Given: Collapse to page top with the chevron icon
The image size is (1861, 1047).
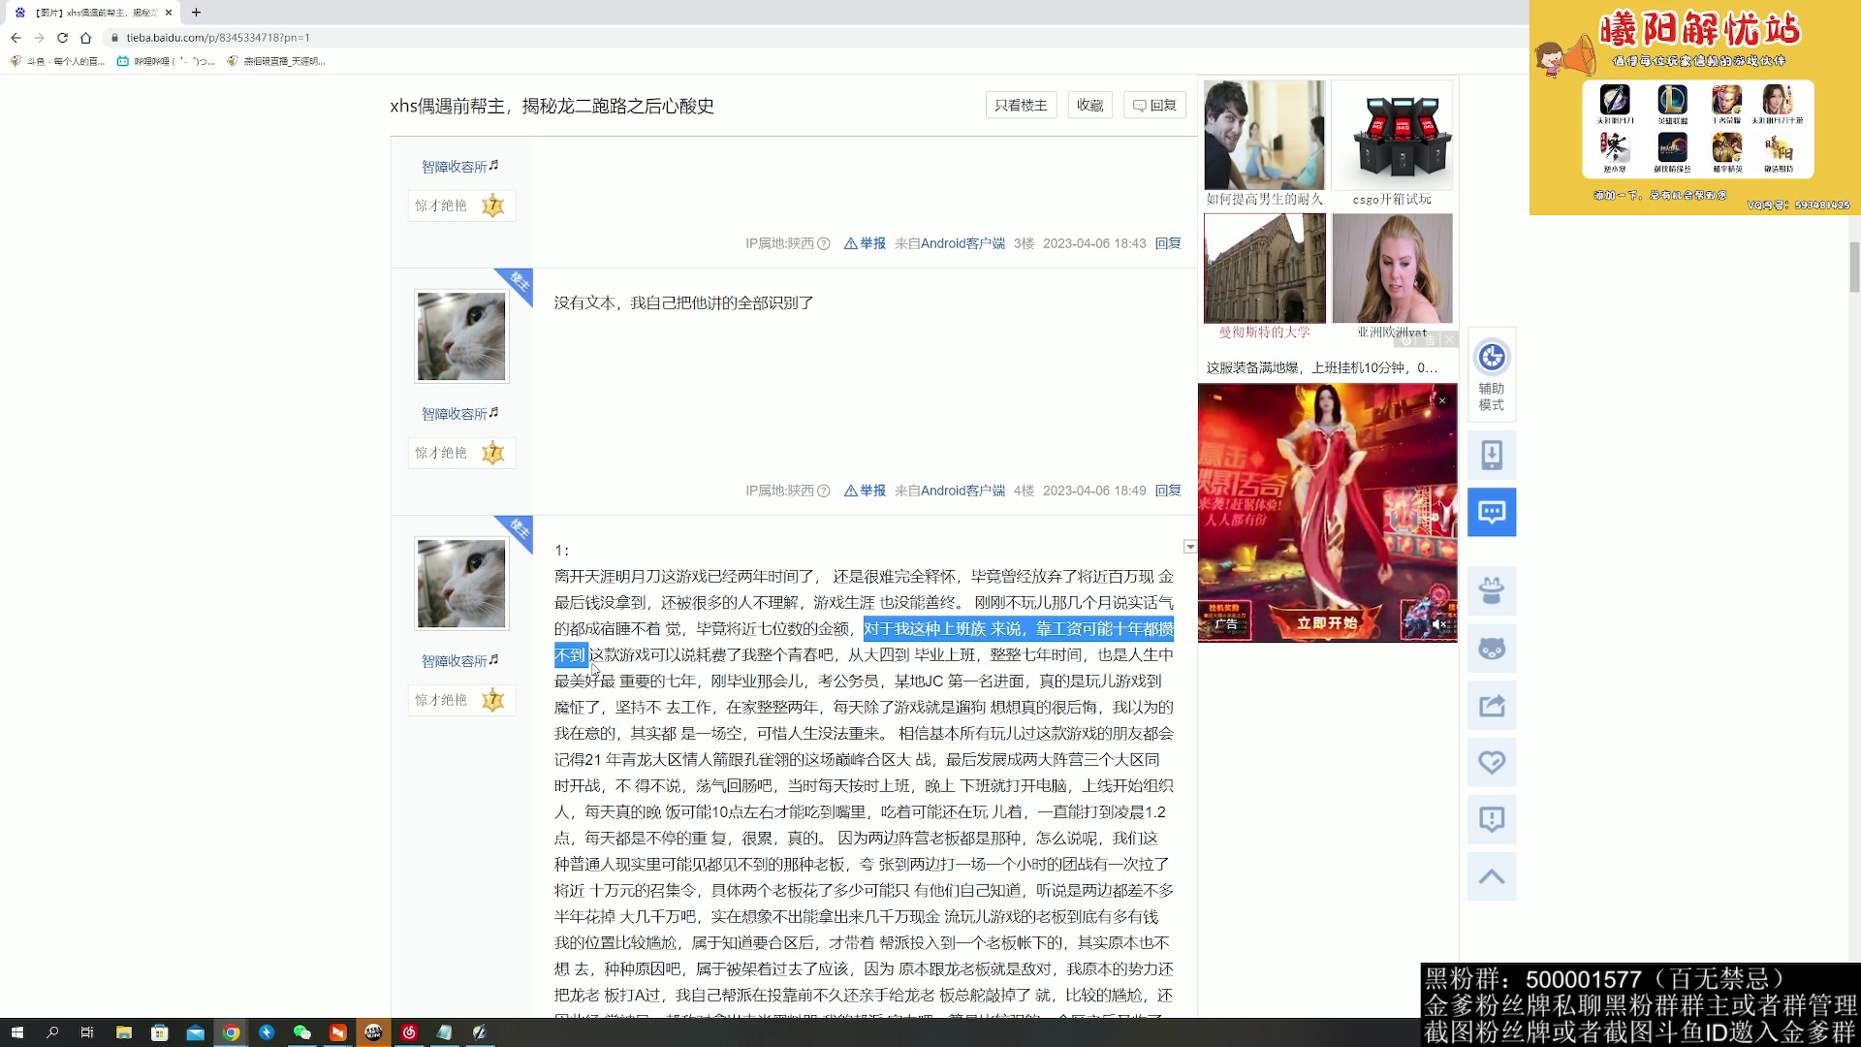Looking at the screenshot, I should tap(1492, 875).
